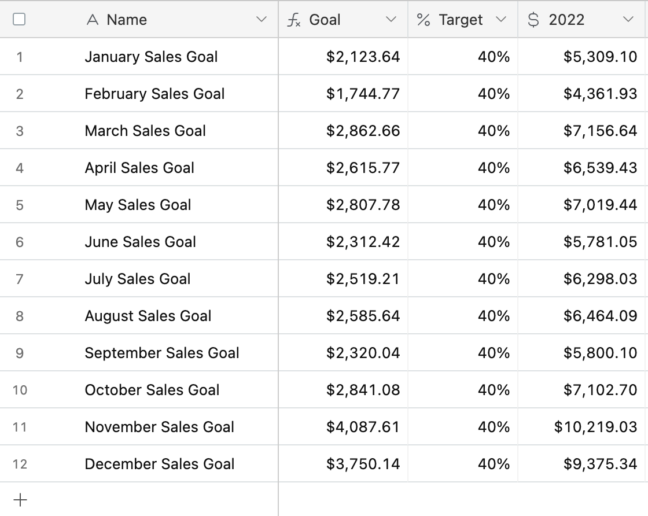Click row number 12
The height and width of the screenshot is (516, 648).
click(20, 464)
